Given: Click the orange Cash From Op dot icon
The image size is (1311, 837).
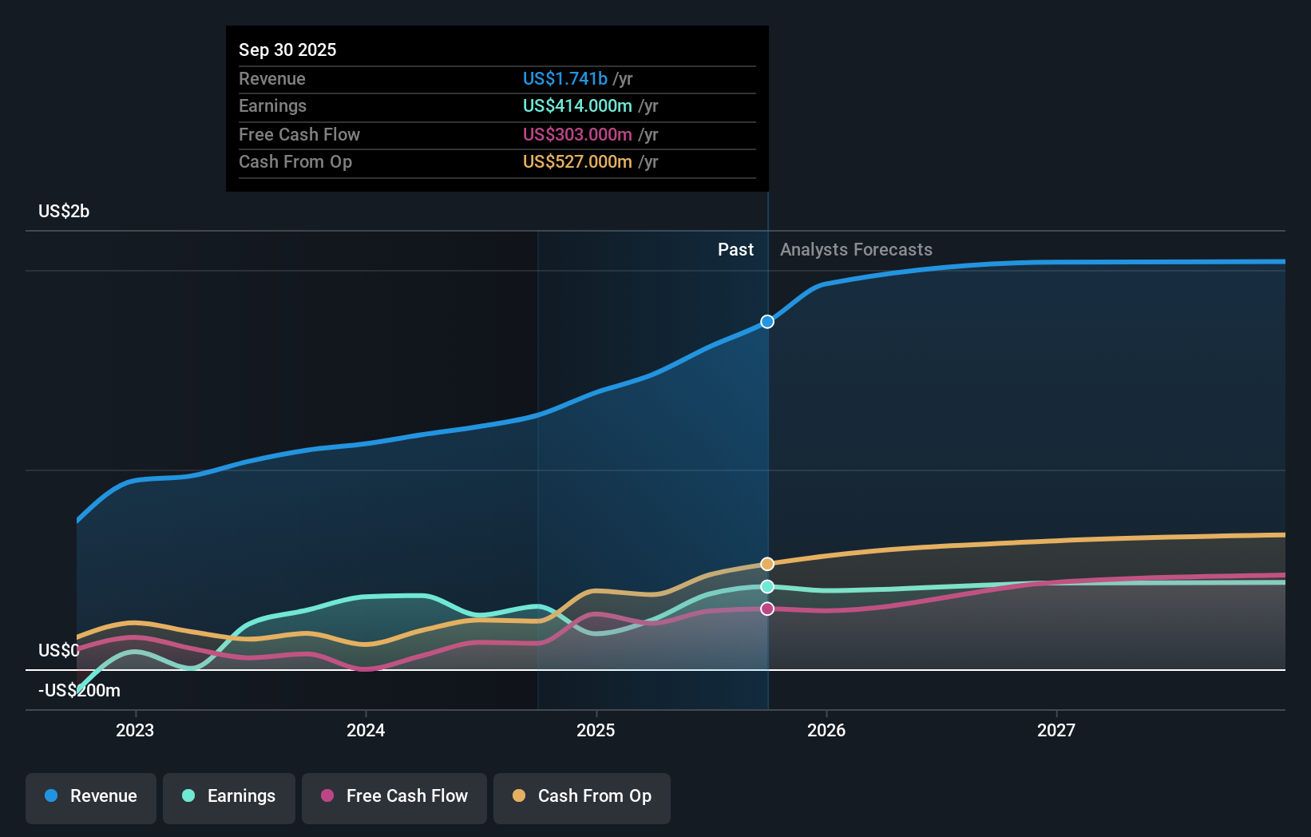Looking at the screenshot, I should click(519, 796).
